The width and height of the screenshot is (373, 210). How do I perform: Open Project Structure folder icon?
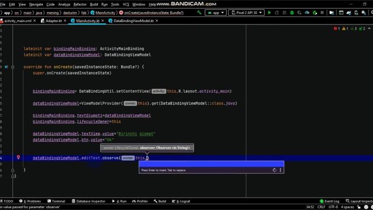coord(332,13)
